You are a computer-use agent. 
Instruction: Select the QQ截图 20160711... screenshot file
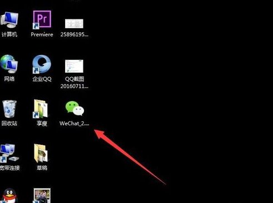click(74, 66)
